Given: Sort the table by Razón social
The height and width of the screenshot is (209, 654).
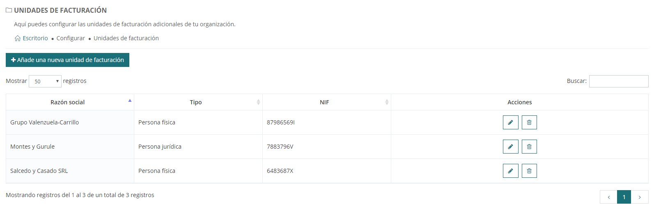Looking at the screenshot, I should pos(68,102).
